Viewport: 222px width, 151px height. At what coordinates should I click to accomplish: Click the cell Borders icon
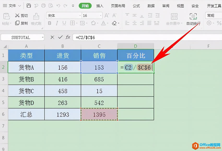point(72,23)
